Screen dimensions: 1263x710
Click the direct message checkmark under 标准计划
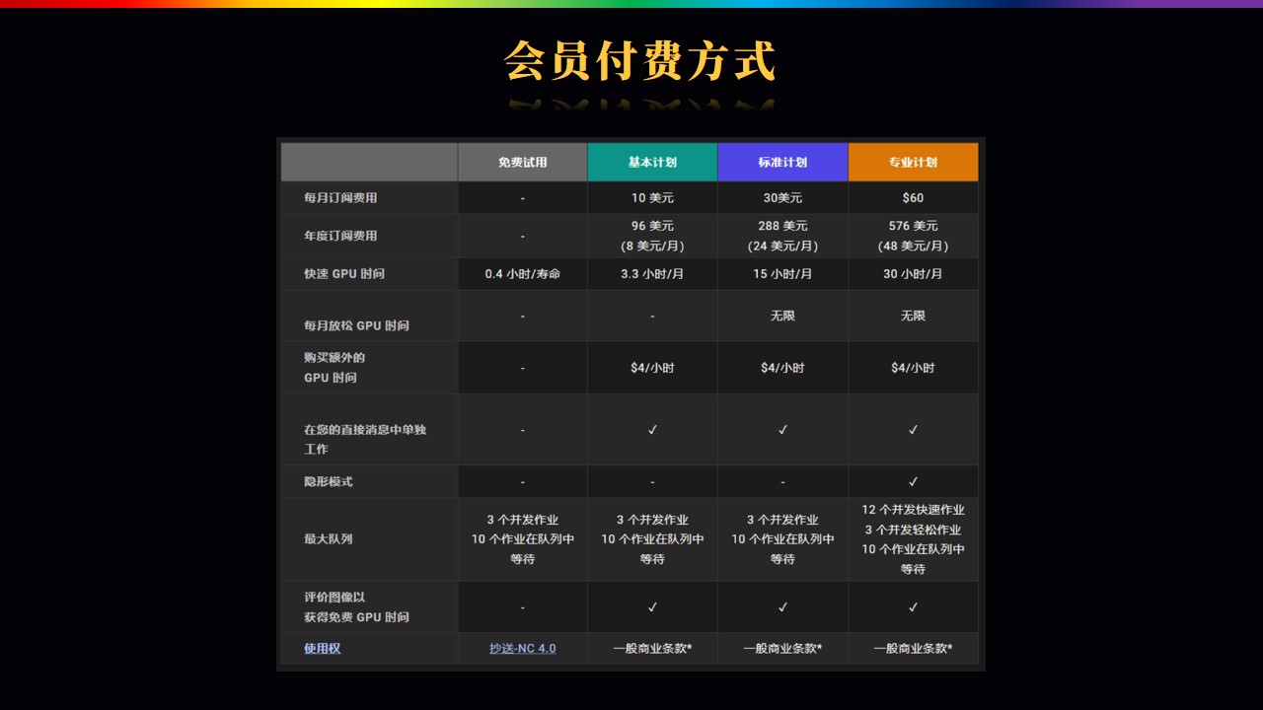[x=782, y=429]
